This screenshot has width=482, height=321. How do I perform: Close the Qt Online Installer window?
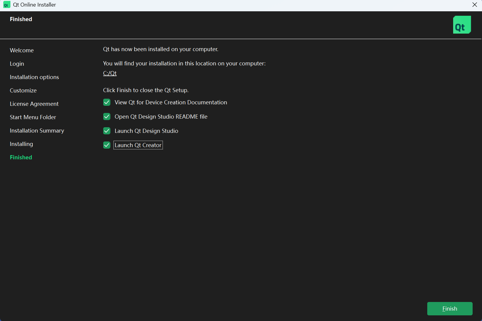click(475, 5)
